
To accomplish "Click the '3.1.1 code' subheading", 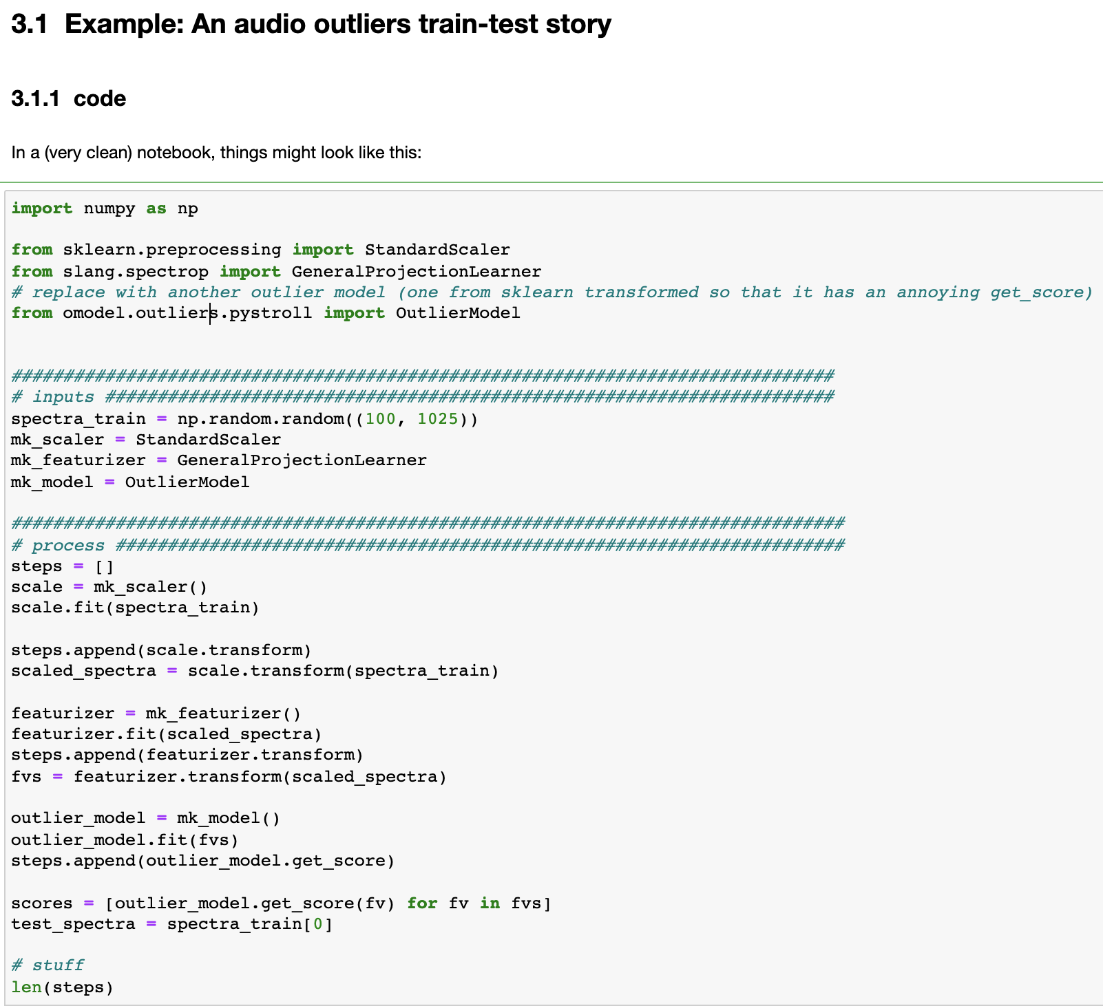I will pos(69,98).
